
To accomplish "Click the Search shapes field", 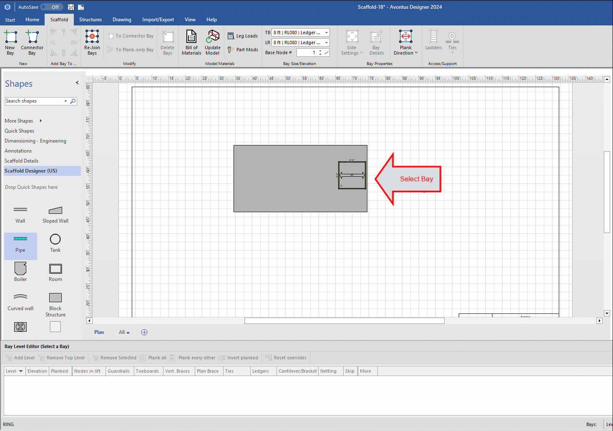I will [34, 101].
